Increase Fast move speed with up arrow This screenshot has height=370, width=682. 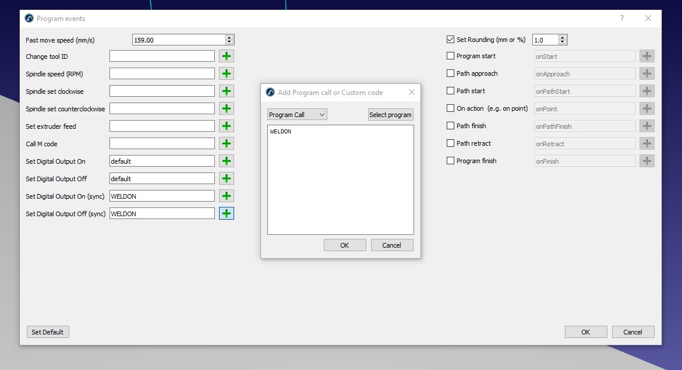pyautogui.click(x=229, y=37)
